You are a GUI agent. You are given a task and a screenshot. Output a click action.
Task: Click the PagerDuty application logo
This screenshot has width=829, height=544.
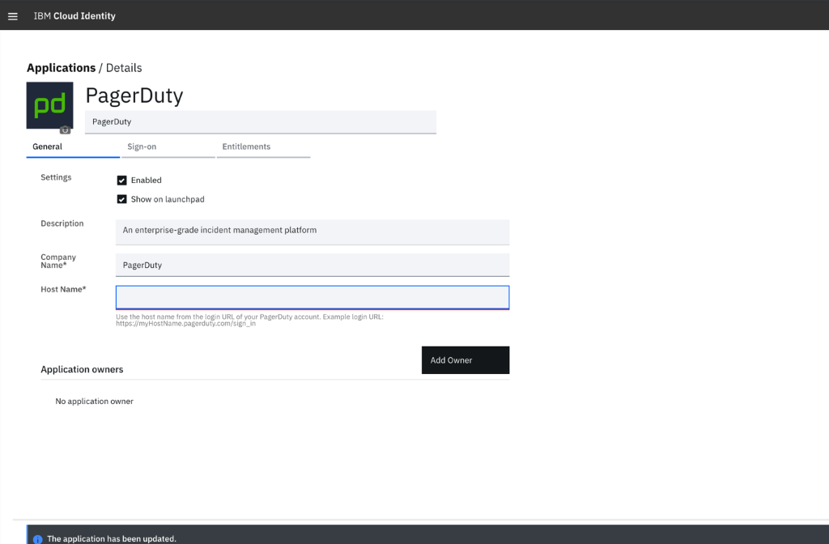[x=49, y=105]
